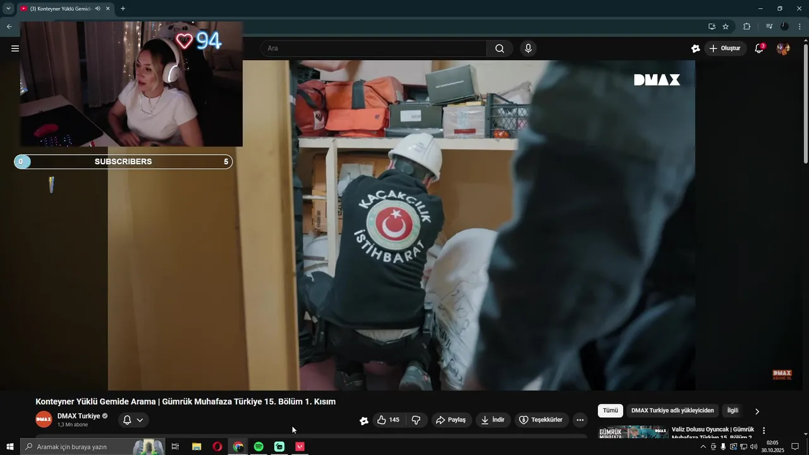Open the YouTube hamburger guide menu
The image size is (809, 455).
tap(15, 48)
